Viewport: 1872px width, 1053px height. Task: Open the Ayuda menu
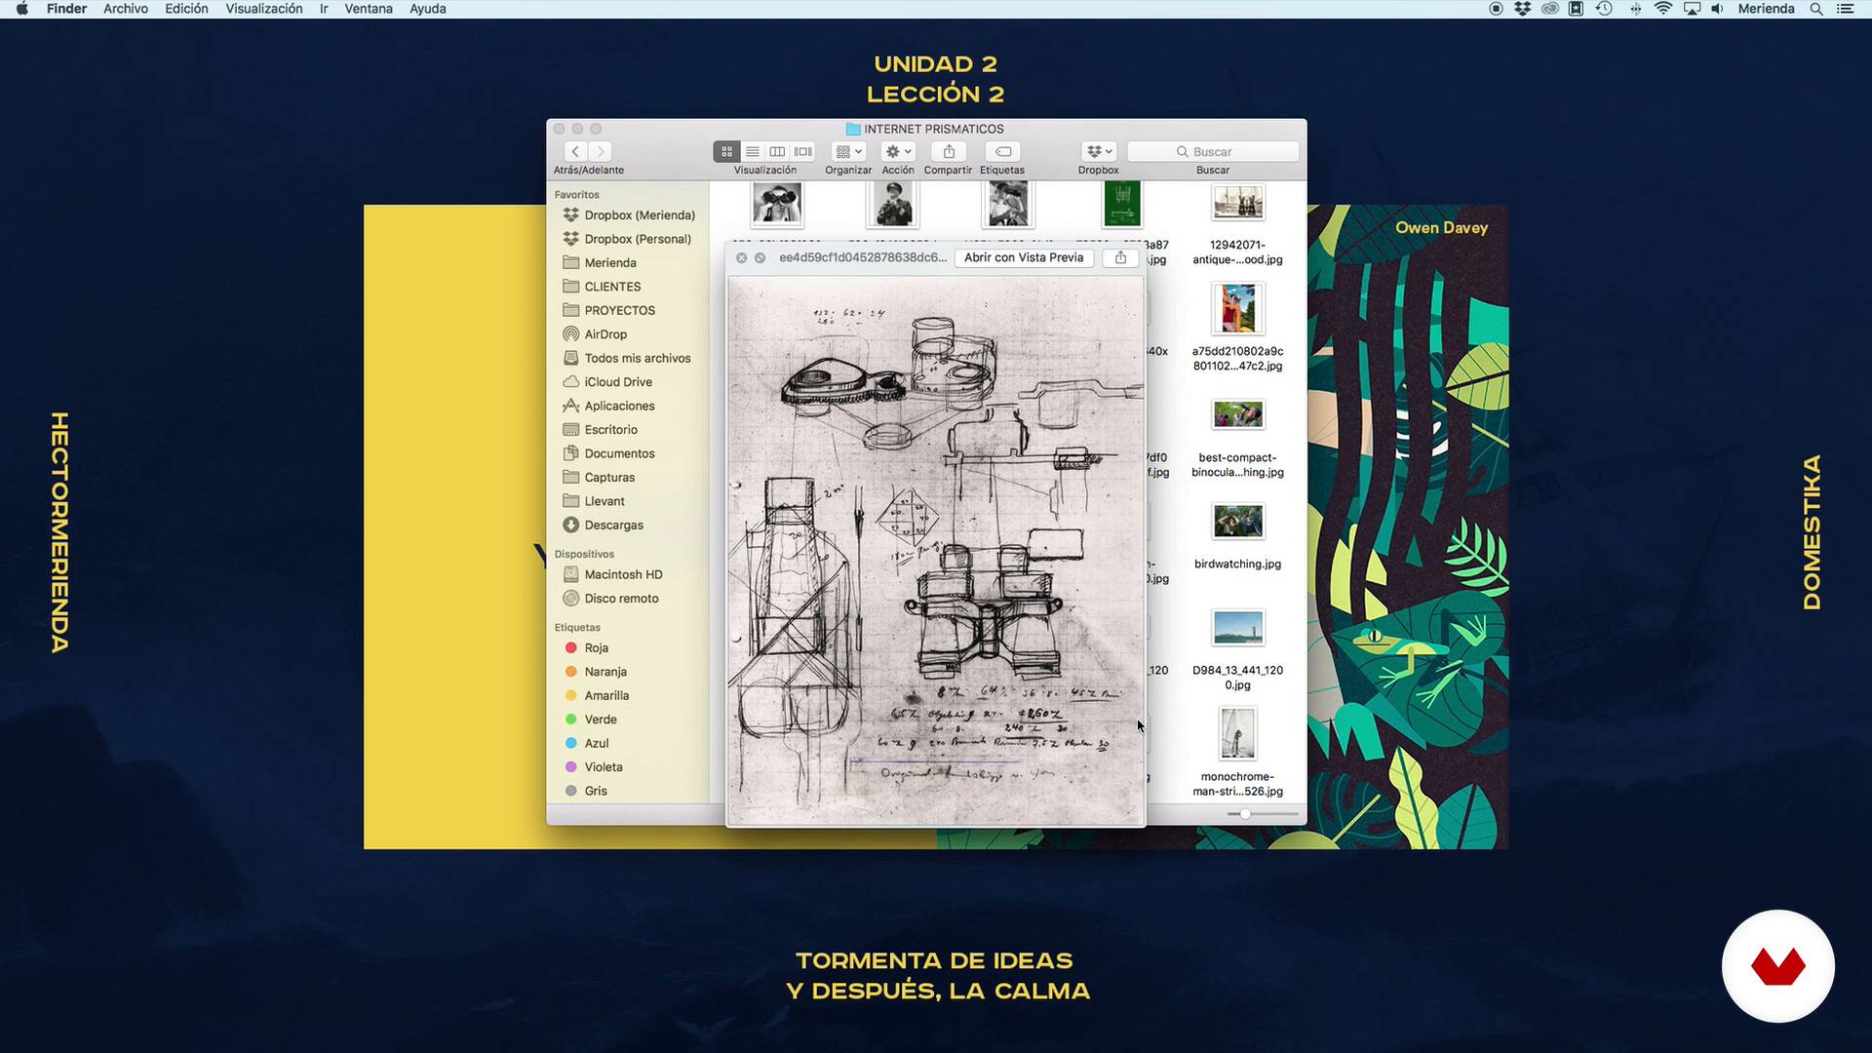428,9
